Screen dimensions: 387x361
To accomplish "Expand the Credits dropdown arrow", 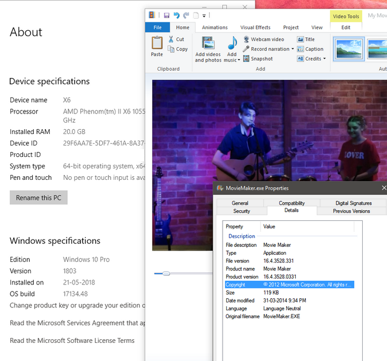I will tap(325, 59).
